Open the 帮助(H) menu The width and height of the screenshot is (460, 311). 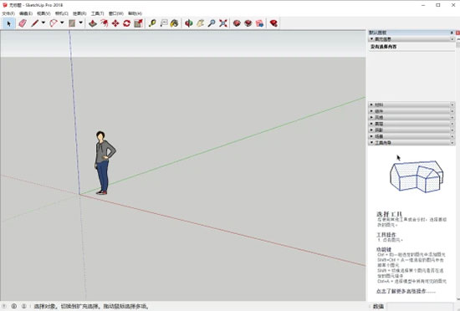pyautogui.click(x=135, y=13)
